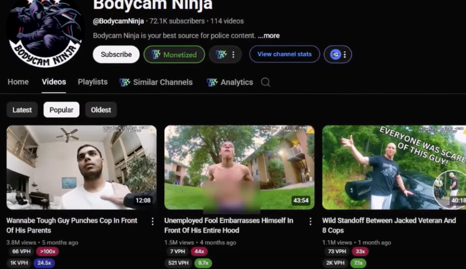Open the 12:08 Wannabe Tough Guy thumbnail
Screen dimensions: 466x269
pos(82,167)
